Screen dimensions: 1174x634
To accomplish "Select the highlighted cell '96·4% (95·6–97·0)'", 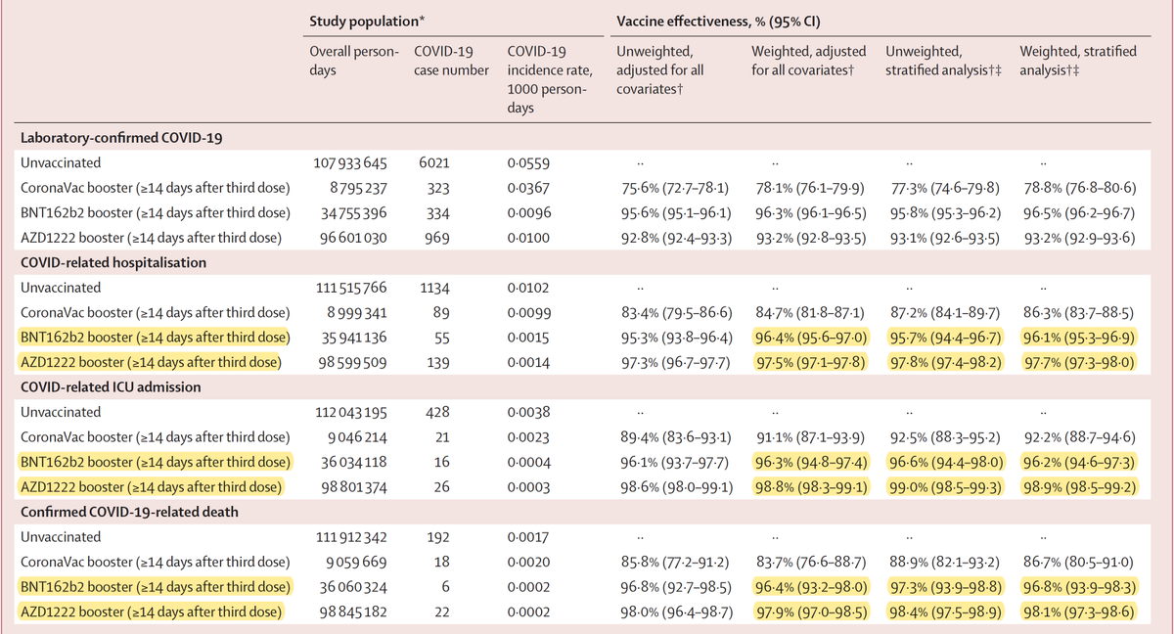I will click(809, 338).
